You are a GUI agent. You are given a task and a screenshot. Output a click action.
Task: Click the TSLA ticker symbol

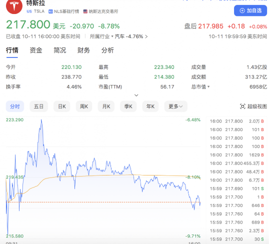click(39, 11)
